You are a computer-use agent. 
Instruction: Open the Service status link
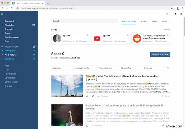point(11,78)
